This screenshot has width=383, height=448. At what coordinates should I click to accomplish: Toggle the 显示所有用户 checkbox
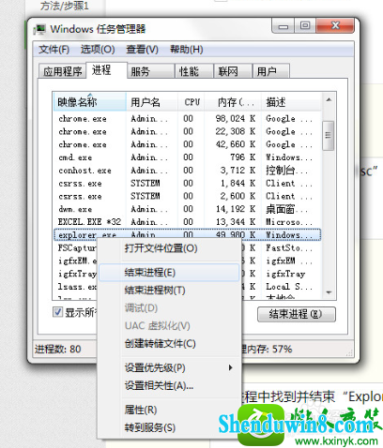[57, 312]
